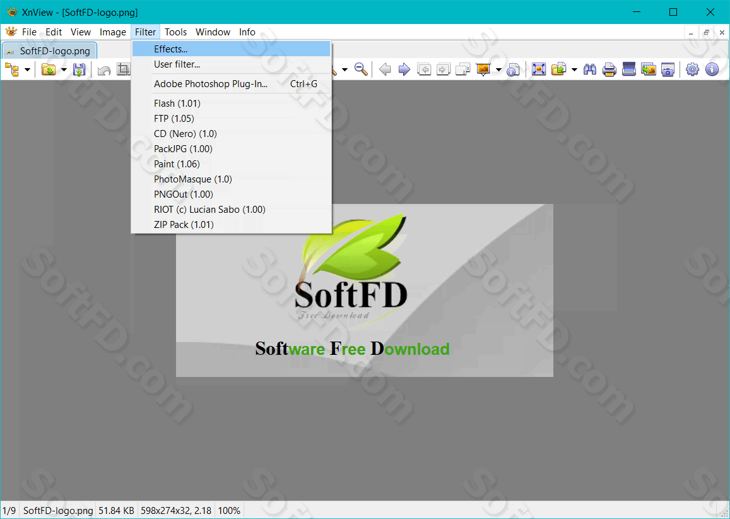The width and height of the screenshot is (730, 519).
Task: Click the Export file icon
Action: coord(558,69)
